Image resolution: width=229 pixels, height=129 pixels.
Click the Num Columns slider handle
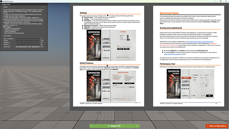pyautogui.click(x=19, y=39)
